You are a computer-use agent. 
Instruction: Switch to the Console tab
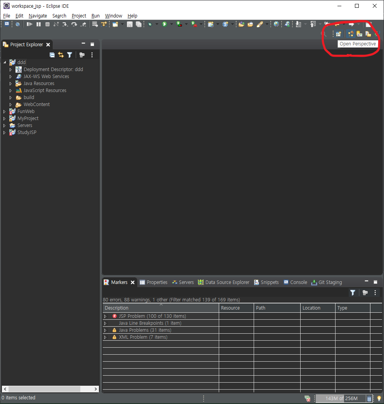(x=295, y=282)
